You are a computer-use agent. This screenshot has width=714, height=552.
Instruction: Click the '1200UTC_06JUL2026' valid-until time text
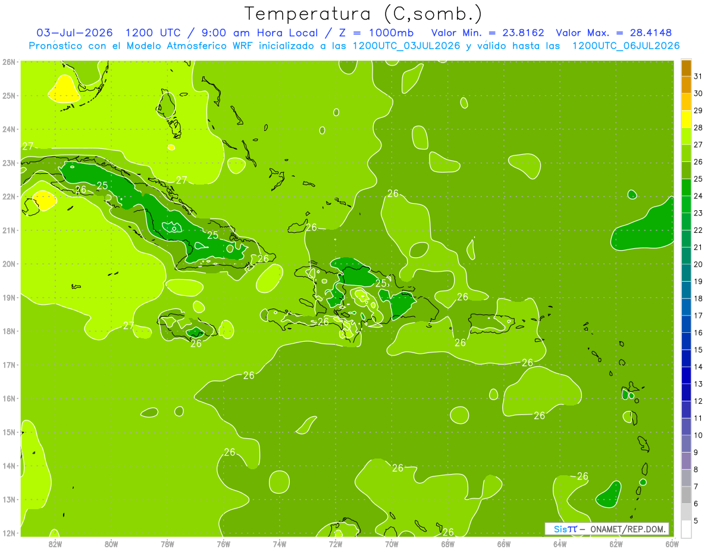(x=625, y=46)
